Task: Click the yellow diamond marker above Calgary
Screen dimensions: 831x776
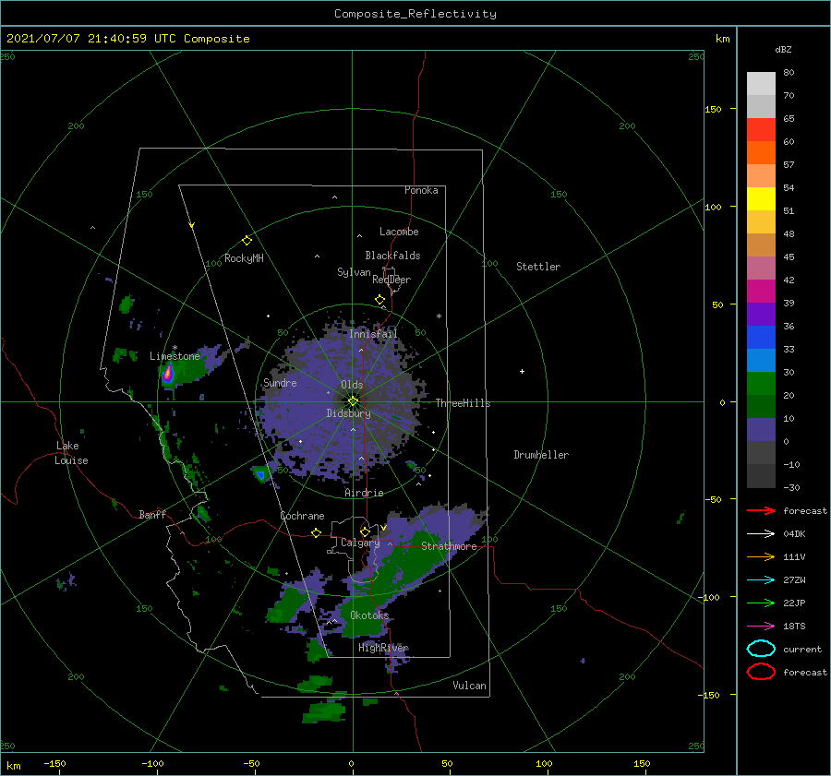Action: coord(365,531)
